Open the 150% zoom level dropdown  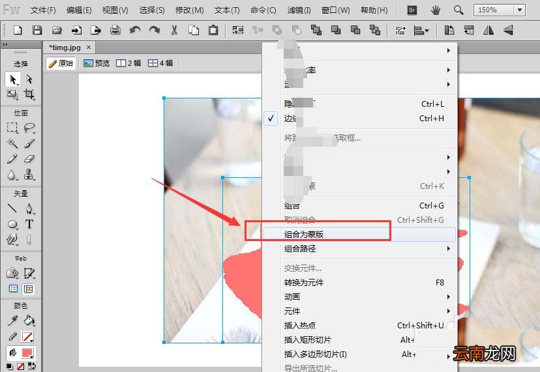pos(520,10)
